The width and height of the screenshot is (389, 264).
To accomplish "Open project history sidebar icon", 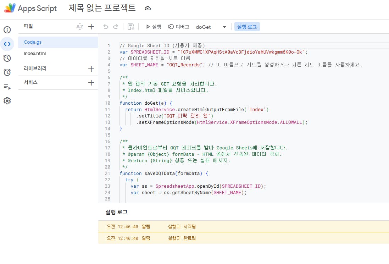I will [x=7, y=58].
